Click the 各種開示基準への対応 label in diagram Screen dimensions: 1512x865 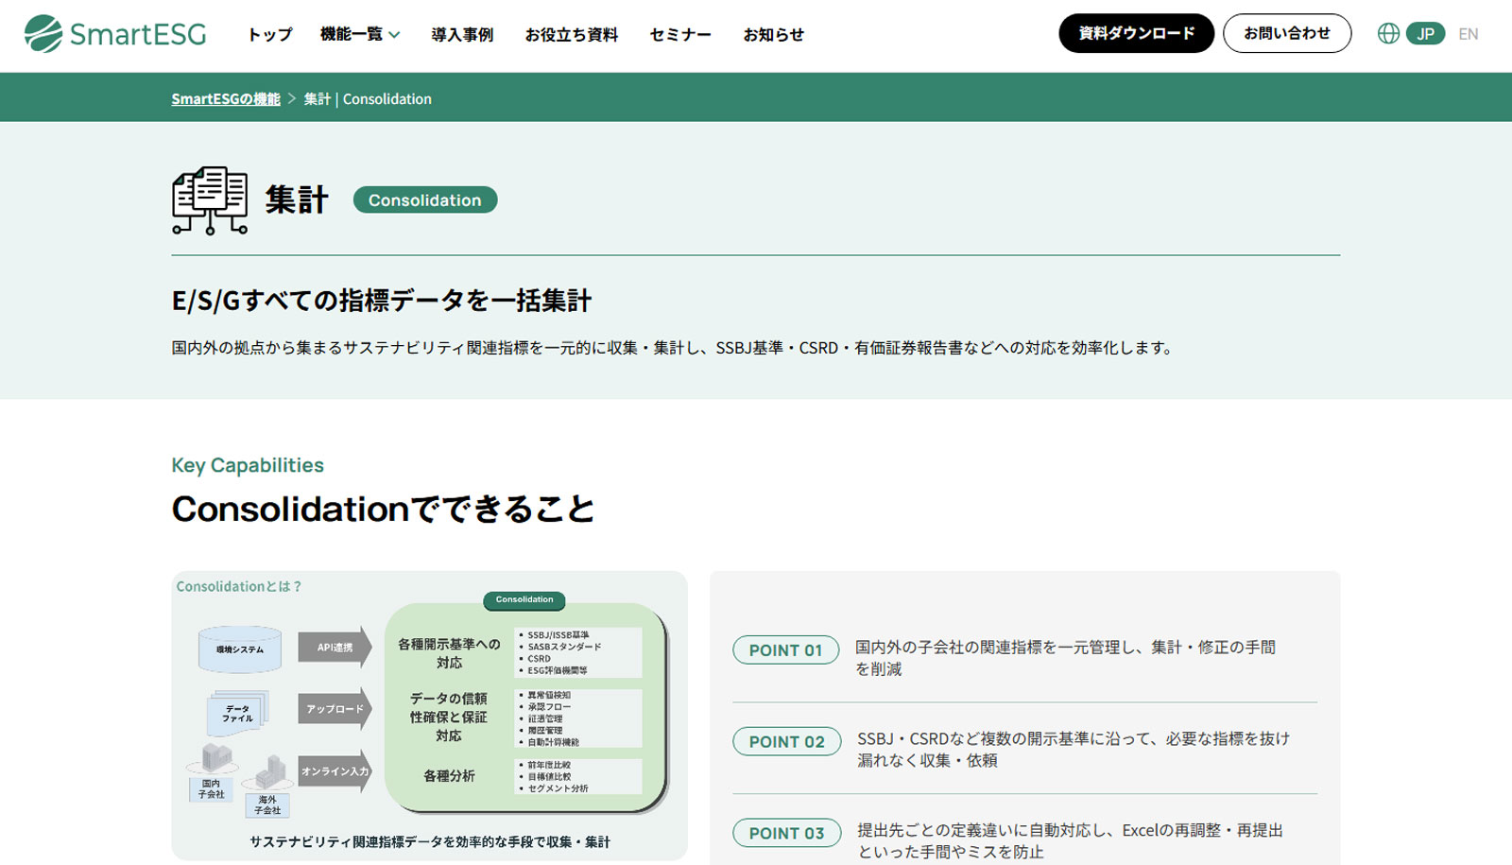click(x=449, y=653)
